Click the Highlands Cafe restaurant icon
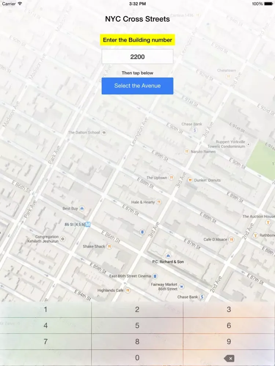Screen dimensions: 275x366 pos(128,290)
